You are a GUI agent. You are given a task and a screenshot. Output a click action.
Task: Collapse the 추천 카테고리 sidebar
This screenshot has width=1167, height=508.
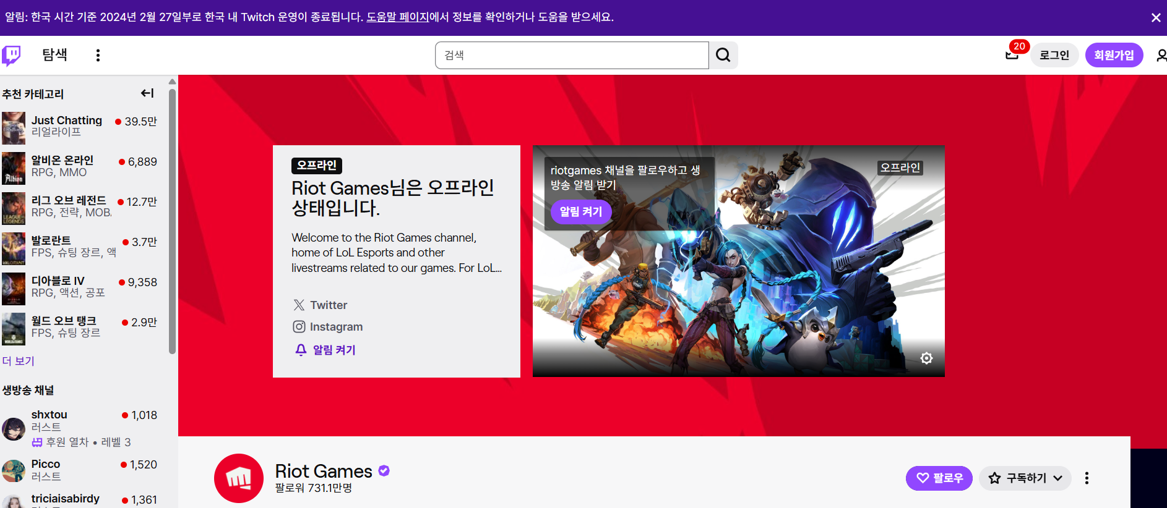pyautogui.click(x=147, y=93)
